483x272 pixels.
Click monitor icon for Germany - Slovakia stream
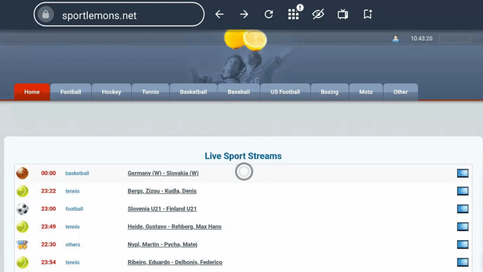[462, 173]
